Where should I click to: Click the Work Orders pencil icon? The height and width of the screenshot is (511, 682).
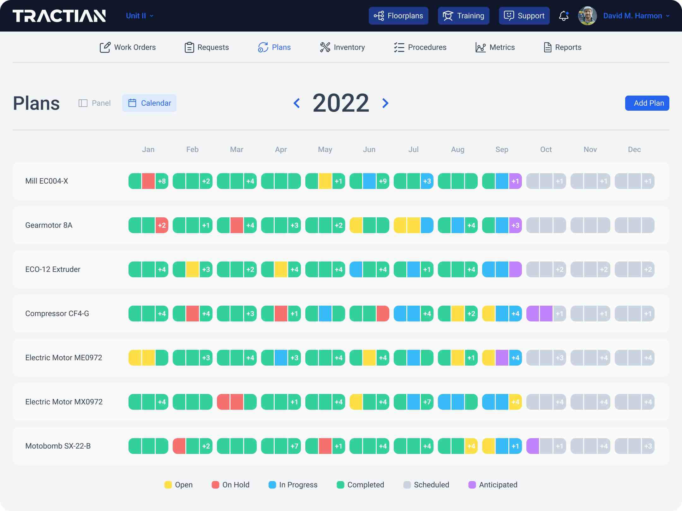[105, 47]
